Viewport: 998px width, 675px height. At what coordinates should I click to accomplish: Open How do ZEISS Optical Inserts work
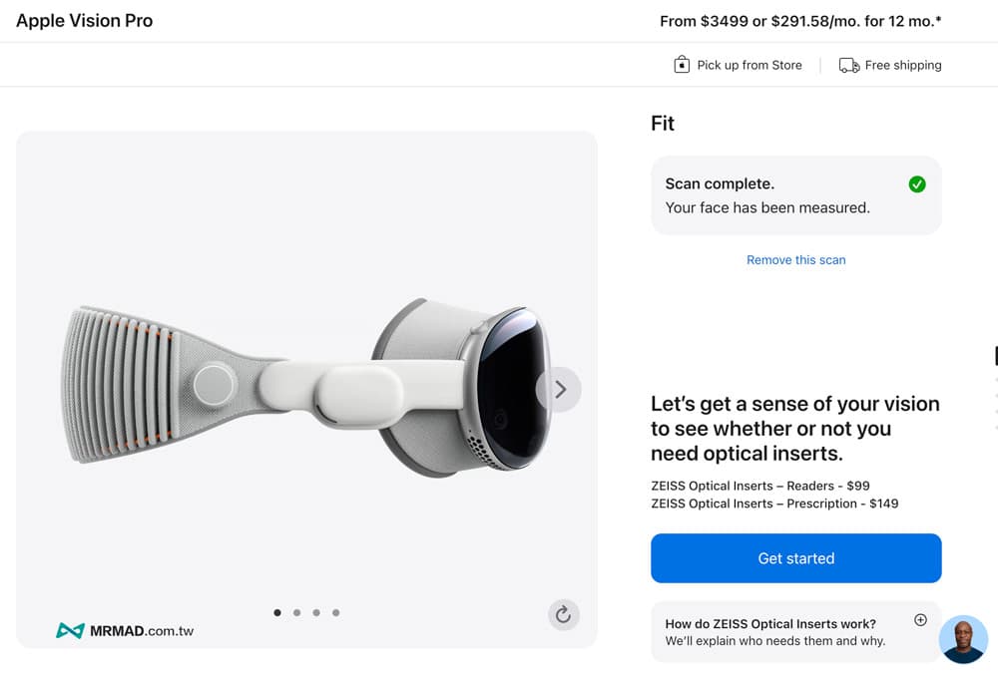[x=770, y=624]
